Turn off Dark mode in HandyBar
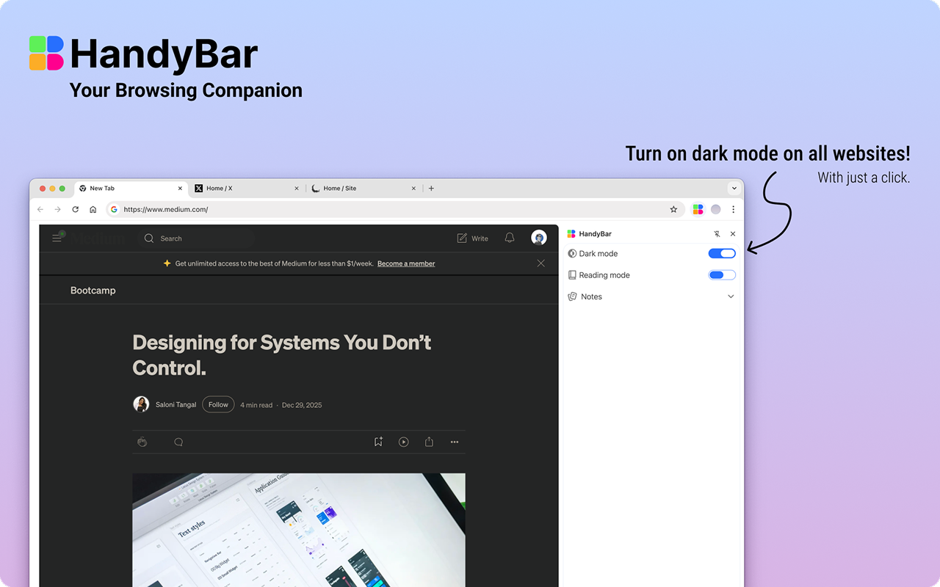The image size is (940, 587). [x=721, y=253]
